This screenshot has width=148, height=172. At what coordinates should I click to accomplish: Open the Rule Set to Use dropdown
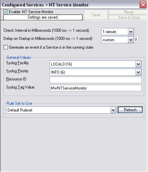click(113, 110)
